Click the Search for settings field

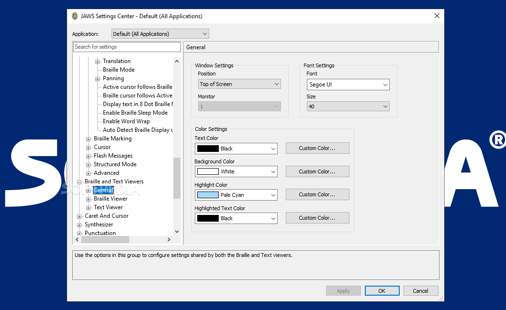[x=127, y=47]
